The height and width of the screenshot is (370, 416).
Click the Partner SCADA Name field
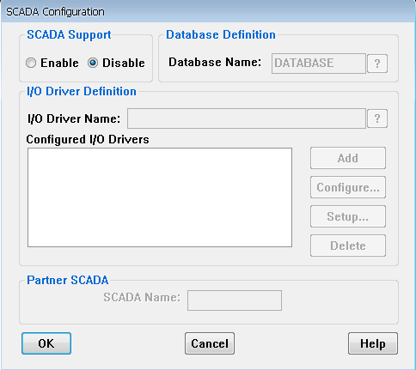tap(235, 300)
